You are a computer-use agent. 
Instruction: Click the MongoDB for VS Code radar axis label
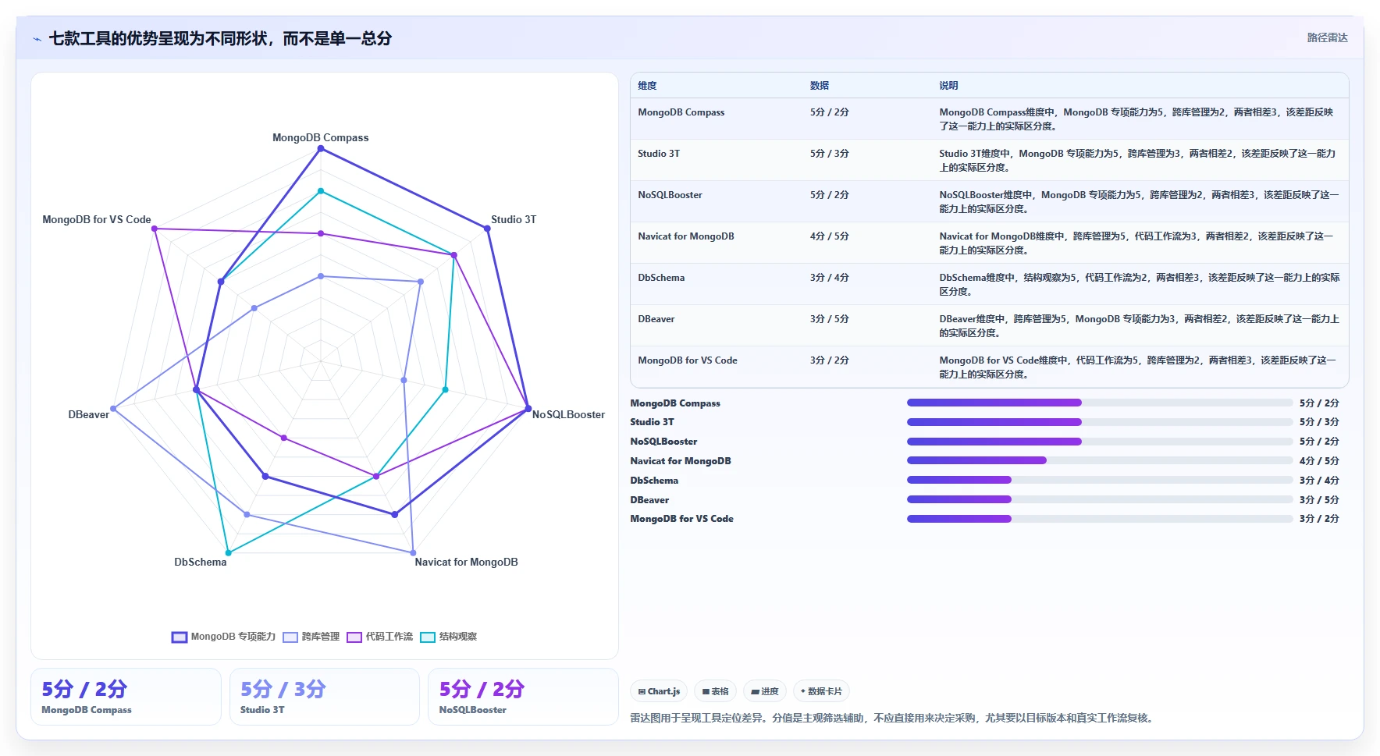97,219
